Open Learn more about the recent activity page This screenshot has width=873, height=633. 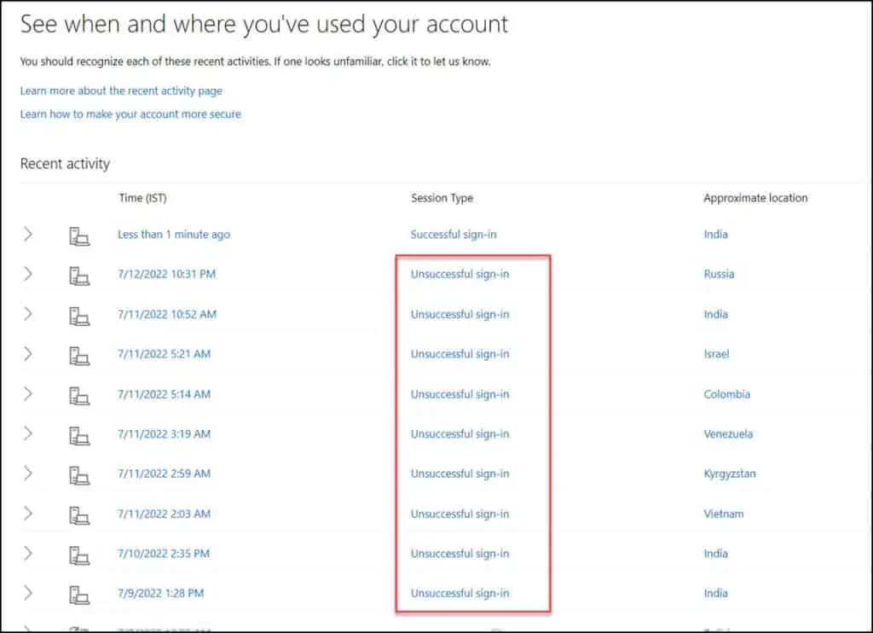pyautogui.click(x=121, y=90)
